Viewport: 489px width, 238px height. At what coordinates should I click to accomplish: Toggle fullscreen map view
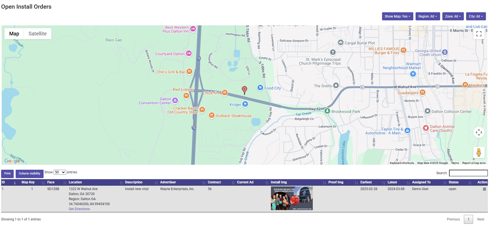tap(479, 34)
